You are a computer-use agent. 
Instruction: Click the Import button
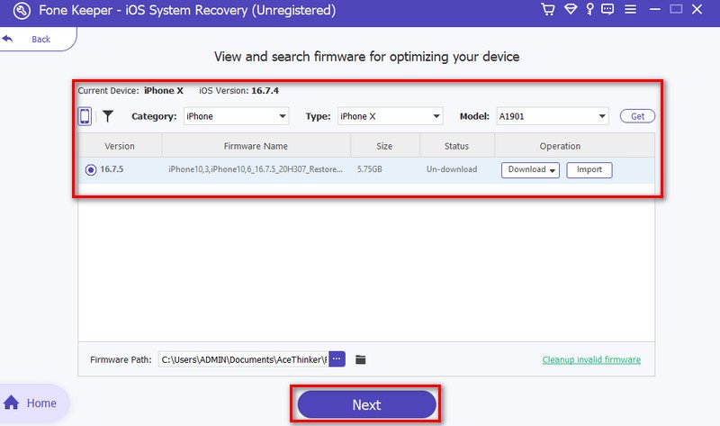(589, 169)
